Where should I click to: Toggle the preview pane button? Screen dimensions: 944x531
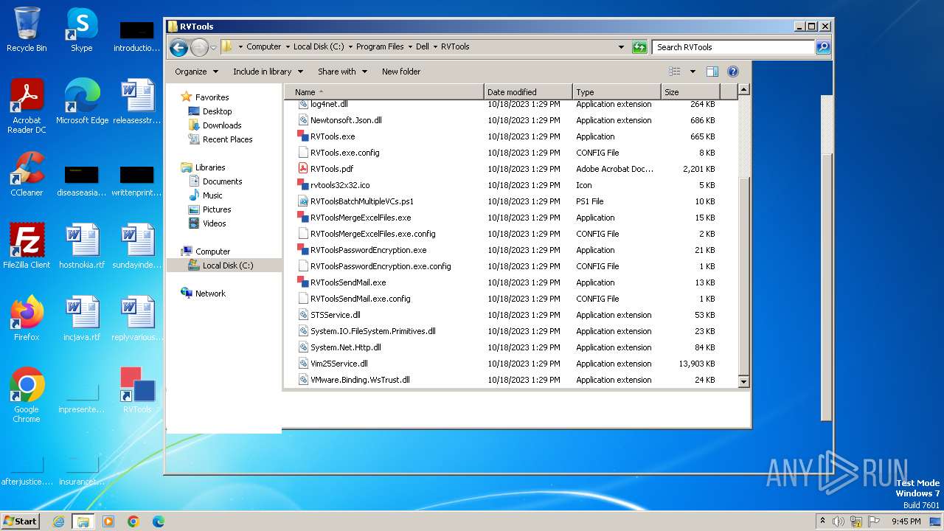[x=712, y=72]
